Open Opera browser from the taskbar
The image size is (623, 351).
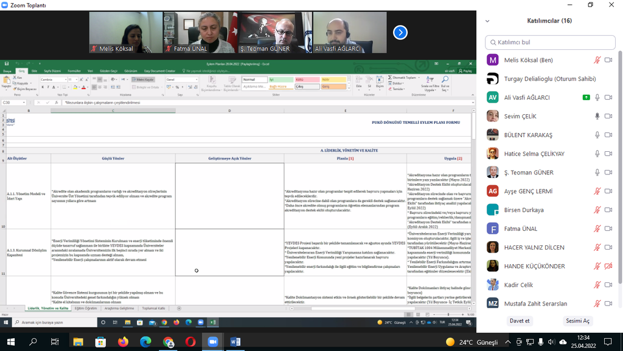[190, 342]
